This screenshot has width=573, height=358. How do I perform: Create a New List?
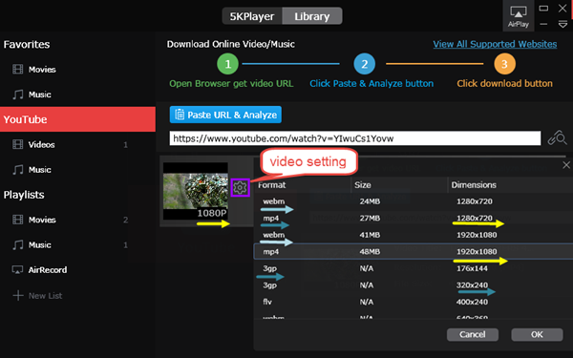coord(45,296)
